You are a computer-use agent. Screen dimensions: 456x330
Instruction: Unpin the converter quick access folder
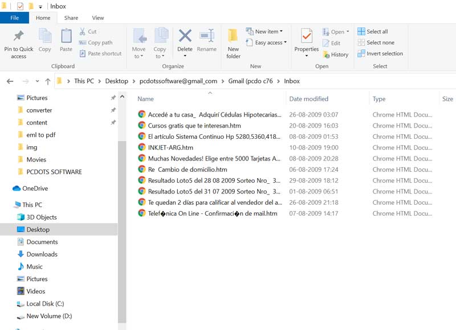point(113,110)
